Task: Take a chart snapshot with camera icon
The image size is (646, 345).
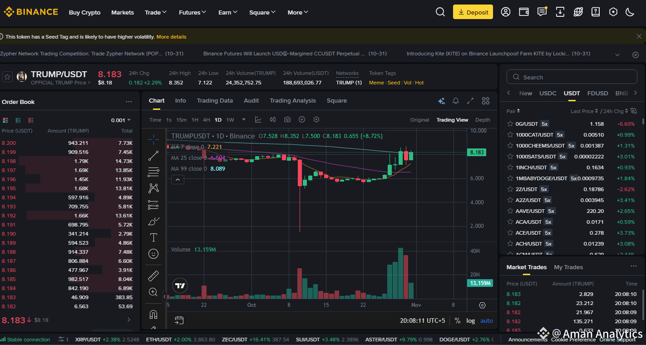Action: pos(287,120)
